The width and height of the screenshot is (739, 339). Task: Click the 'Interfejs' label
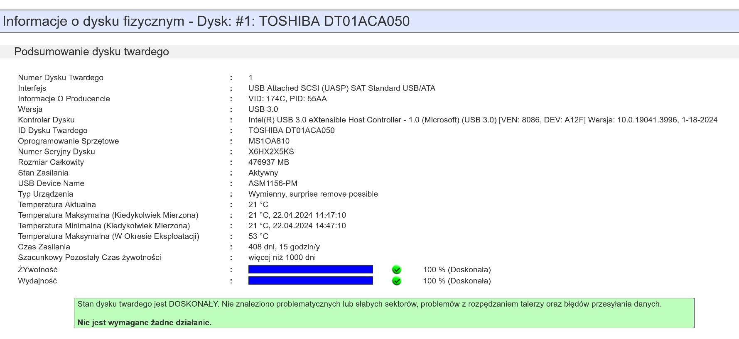point(32,88)
